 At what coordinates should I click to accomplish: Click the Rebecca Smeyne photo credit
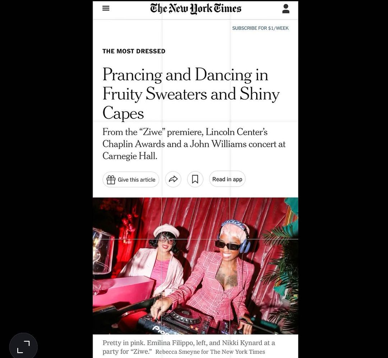(210, 352)
